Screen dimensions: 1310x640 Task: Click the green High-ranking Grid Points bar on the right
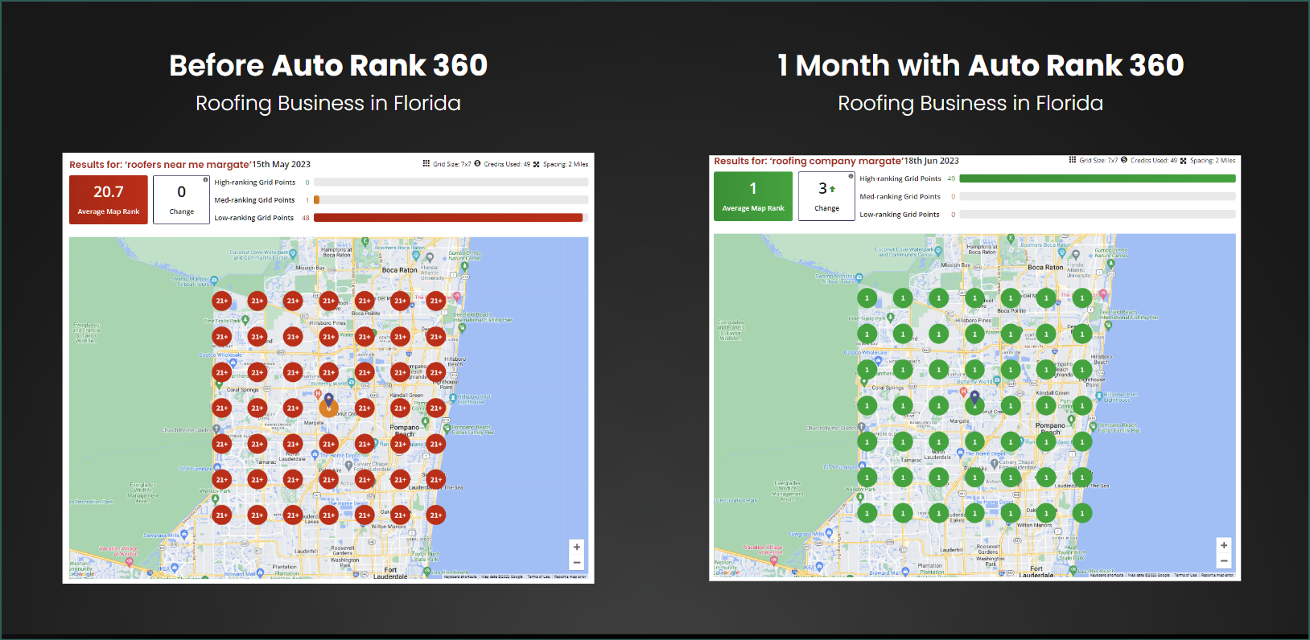coord(1098,178)
